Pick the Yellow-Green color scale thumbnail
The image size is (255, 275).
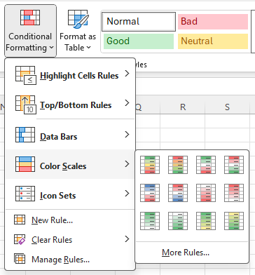point(234,221)
